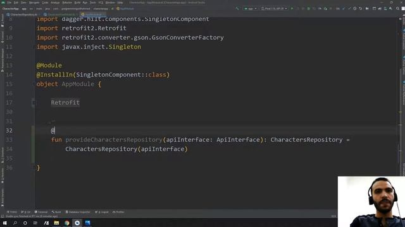Switch to the middle editor file tab

pyautogui.click(x=61, y=15)
